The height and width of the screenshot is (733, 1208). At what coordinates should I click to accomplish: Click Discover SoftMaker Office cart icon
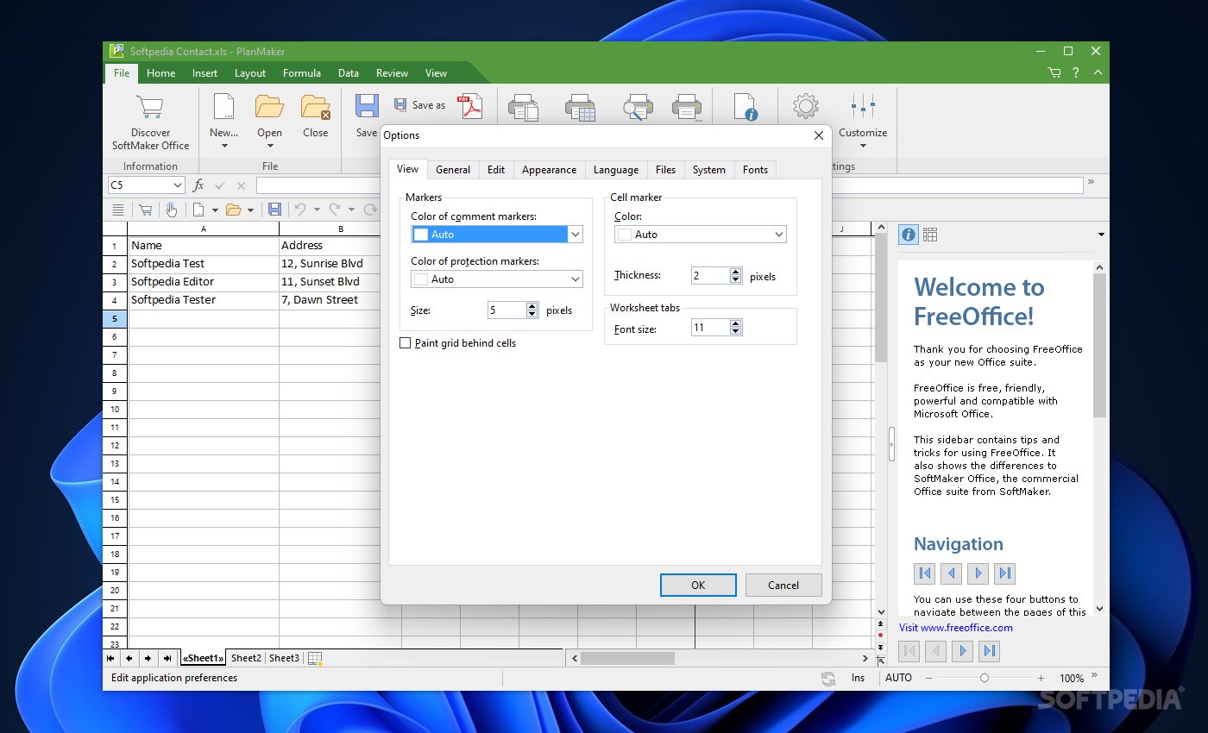150,107
